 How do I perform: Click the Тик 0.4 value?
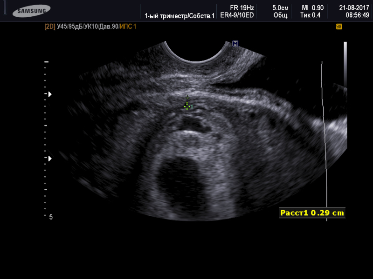pyautogui.click(x=310, y=15)
